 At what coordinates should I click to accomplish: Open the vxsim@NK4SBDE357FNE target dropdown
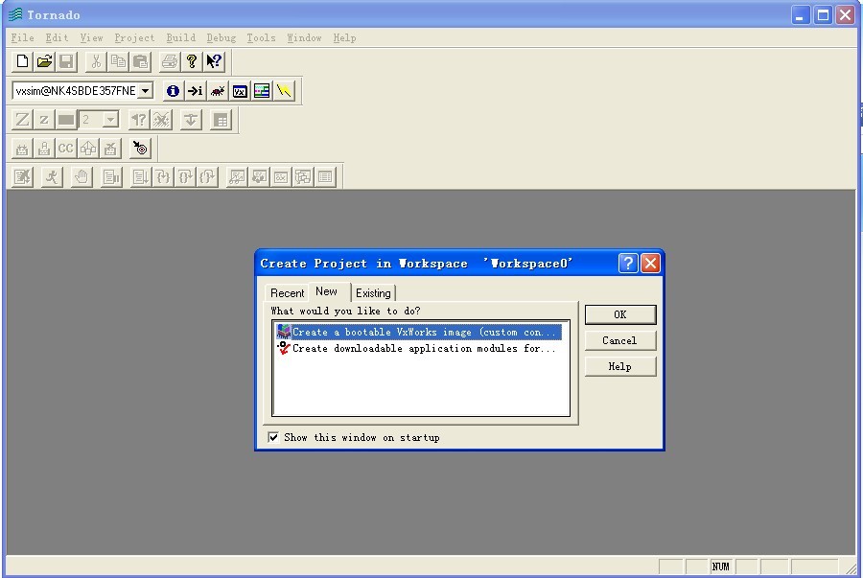(146, 91)
